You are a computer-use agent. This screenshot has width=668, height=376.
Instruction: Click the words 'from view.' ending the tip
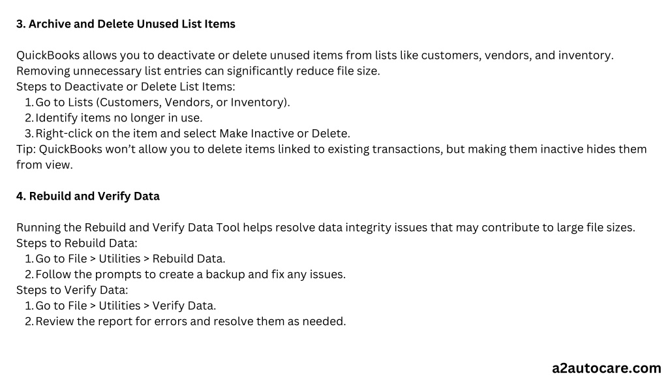(x=44, y=165)
